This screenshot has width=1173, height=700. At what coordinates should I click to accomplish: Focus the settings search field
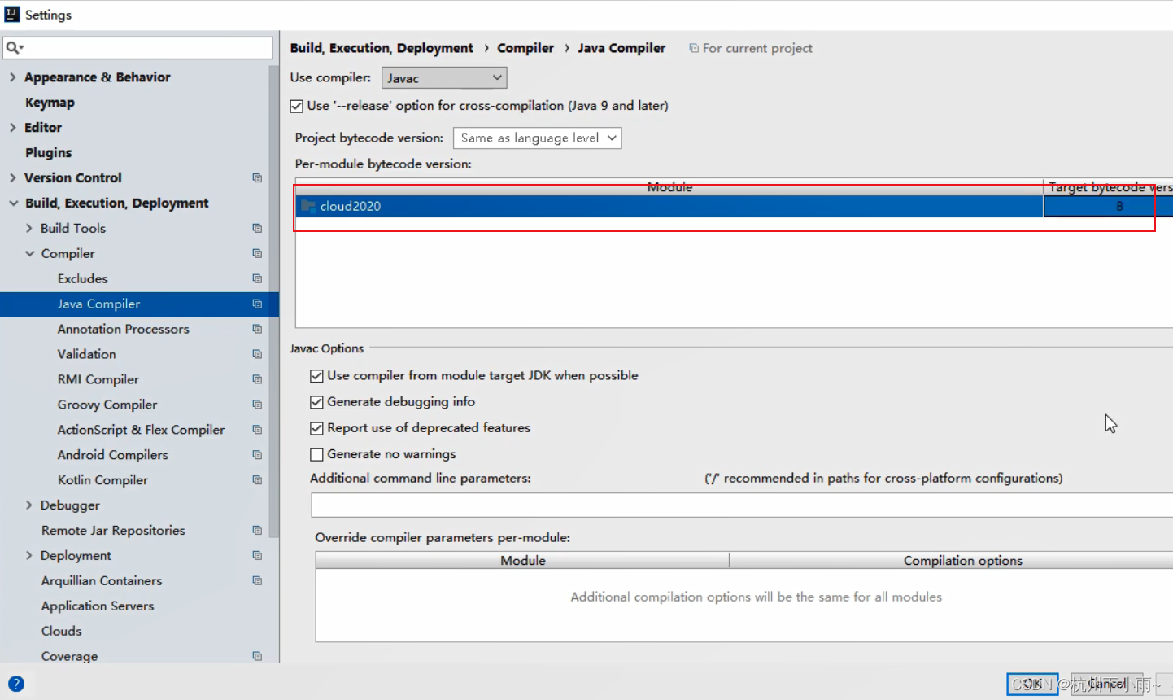[x=137, y=48]
